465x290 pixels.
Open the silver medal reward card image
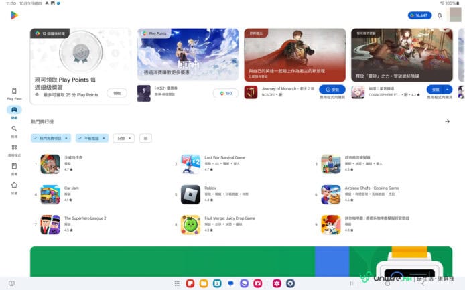coord(80,52)
